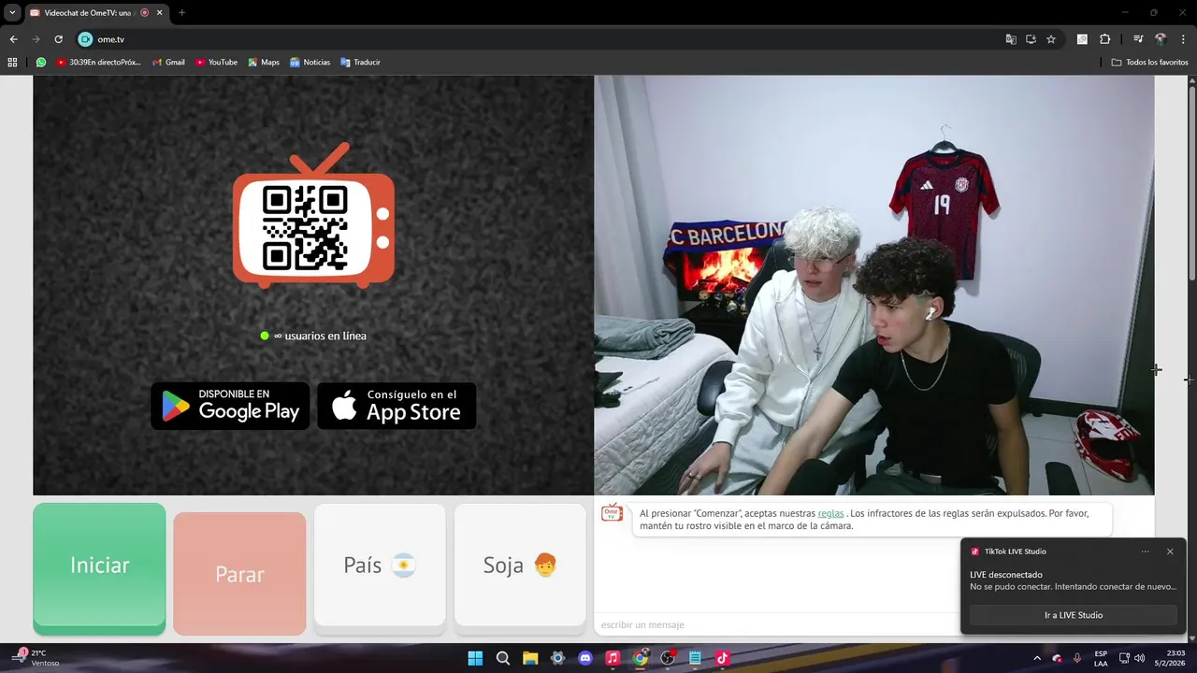This screenshot has height=673, width=1197.
Task: Open TikTok notification's three-dot options
Action: [x=1145, y=551]
